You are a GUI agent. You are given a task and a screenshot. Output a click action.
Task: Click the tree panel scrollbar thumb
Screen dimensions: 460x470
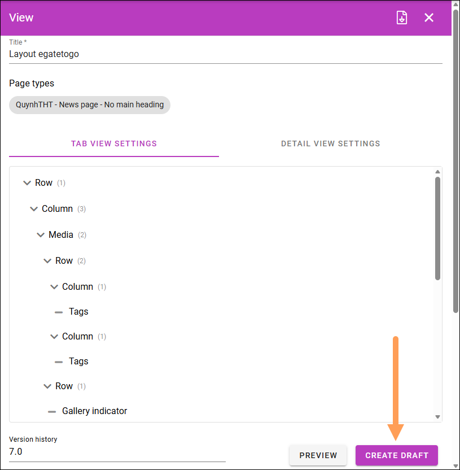pyautogui.click(x=437, y=228)
